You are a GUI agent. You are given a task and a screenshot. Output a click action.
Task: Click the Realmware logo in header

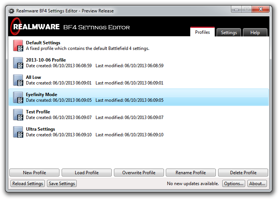click(x=36, y=27)
